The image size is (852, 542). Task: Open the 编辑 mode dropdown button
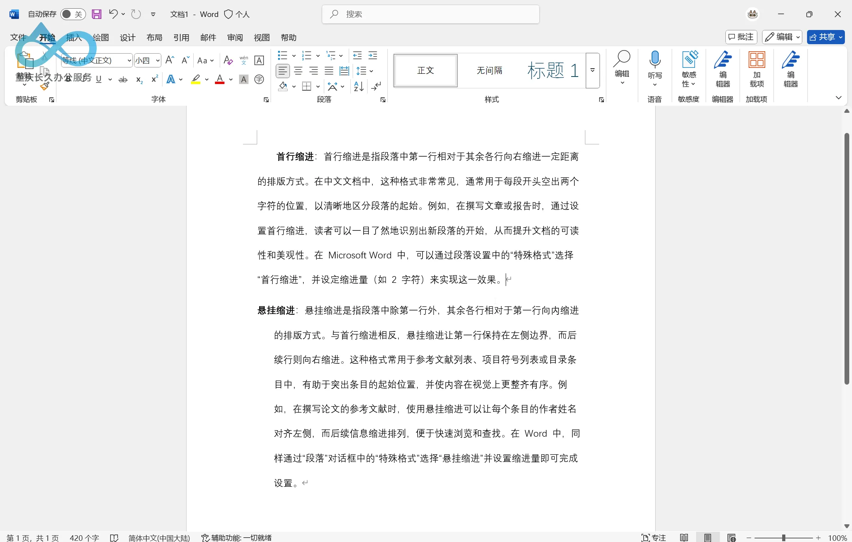point(782,37)
